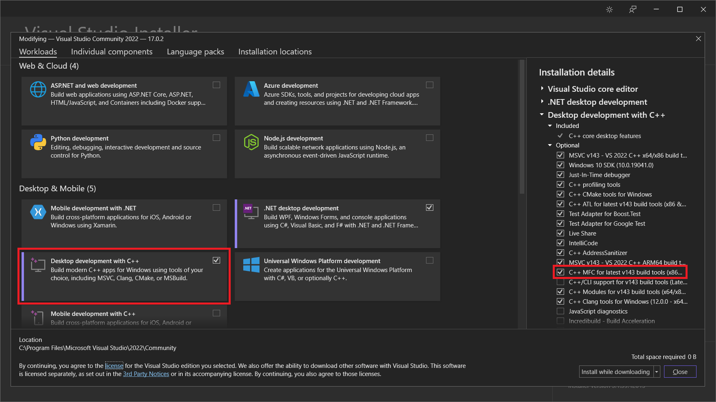Uncheck MSVC v143 C++ x64/x86 build tools

[x=560, y=155]
